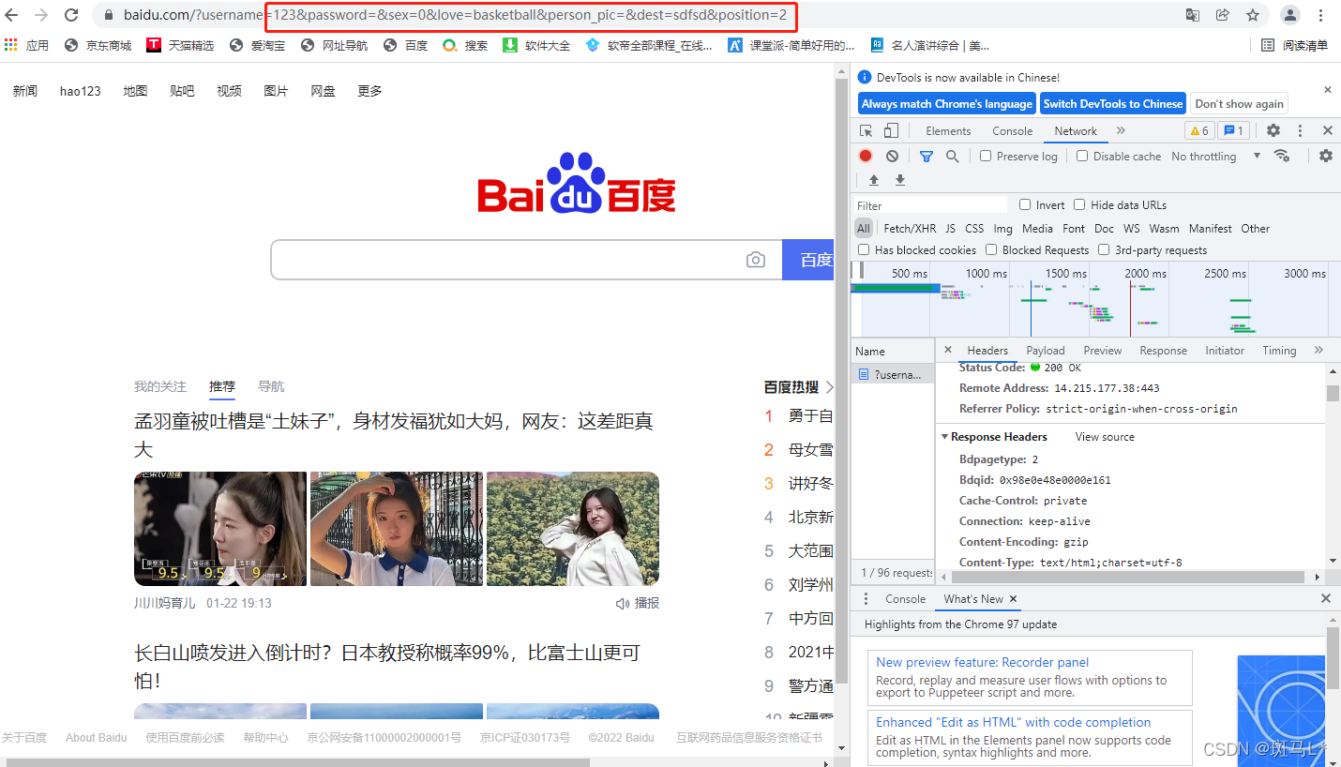
Task: Check the Invert filter checkbox
Action: click(x=1025, y=204)
